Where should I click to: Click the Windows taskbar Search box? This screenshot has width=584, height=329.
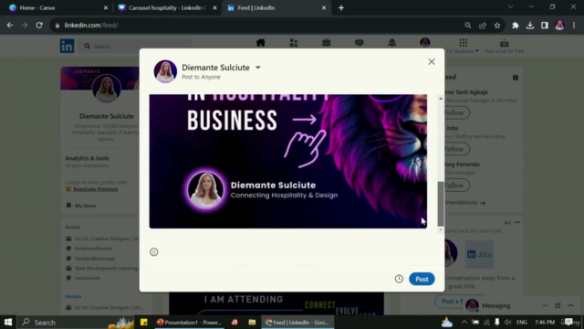[75, 322]
